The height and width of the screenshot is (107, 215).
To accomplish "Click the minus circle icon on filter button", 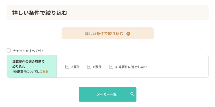I will pyautogui.click(x=128, y=34).
